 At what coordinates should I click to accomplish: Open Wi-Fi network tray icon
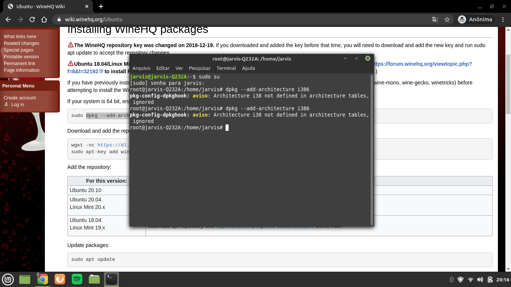[x=470, y=280]
